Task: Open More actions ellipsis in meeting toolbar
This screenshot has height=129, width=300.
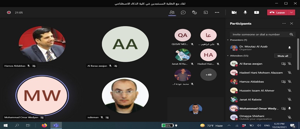Action: pos(217,12)
